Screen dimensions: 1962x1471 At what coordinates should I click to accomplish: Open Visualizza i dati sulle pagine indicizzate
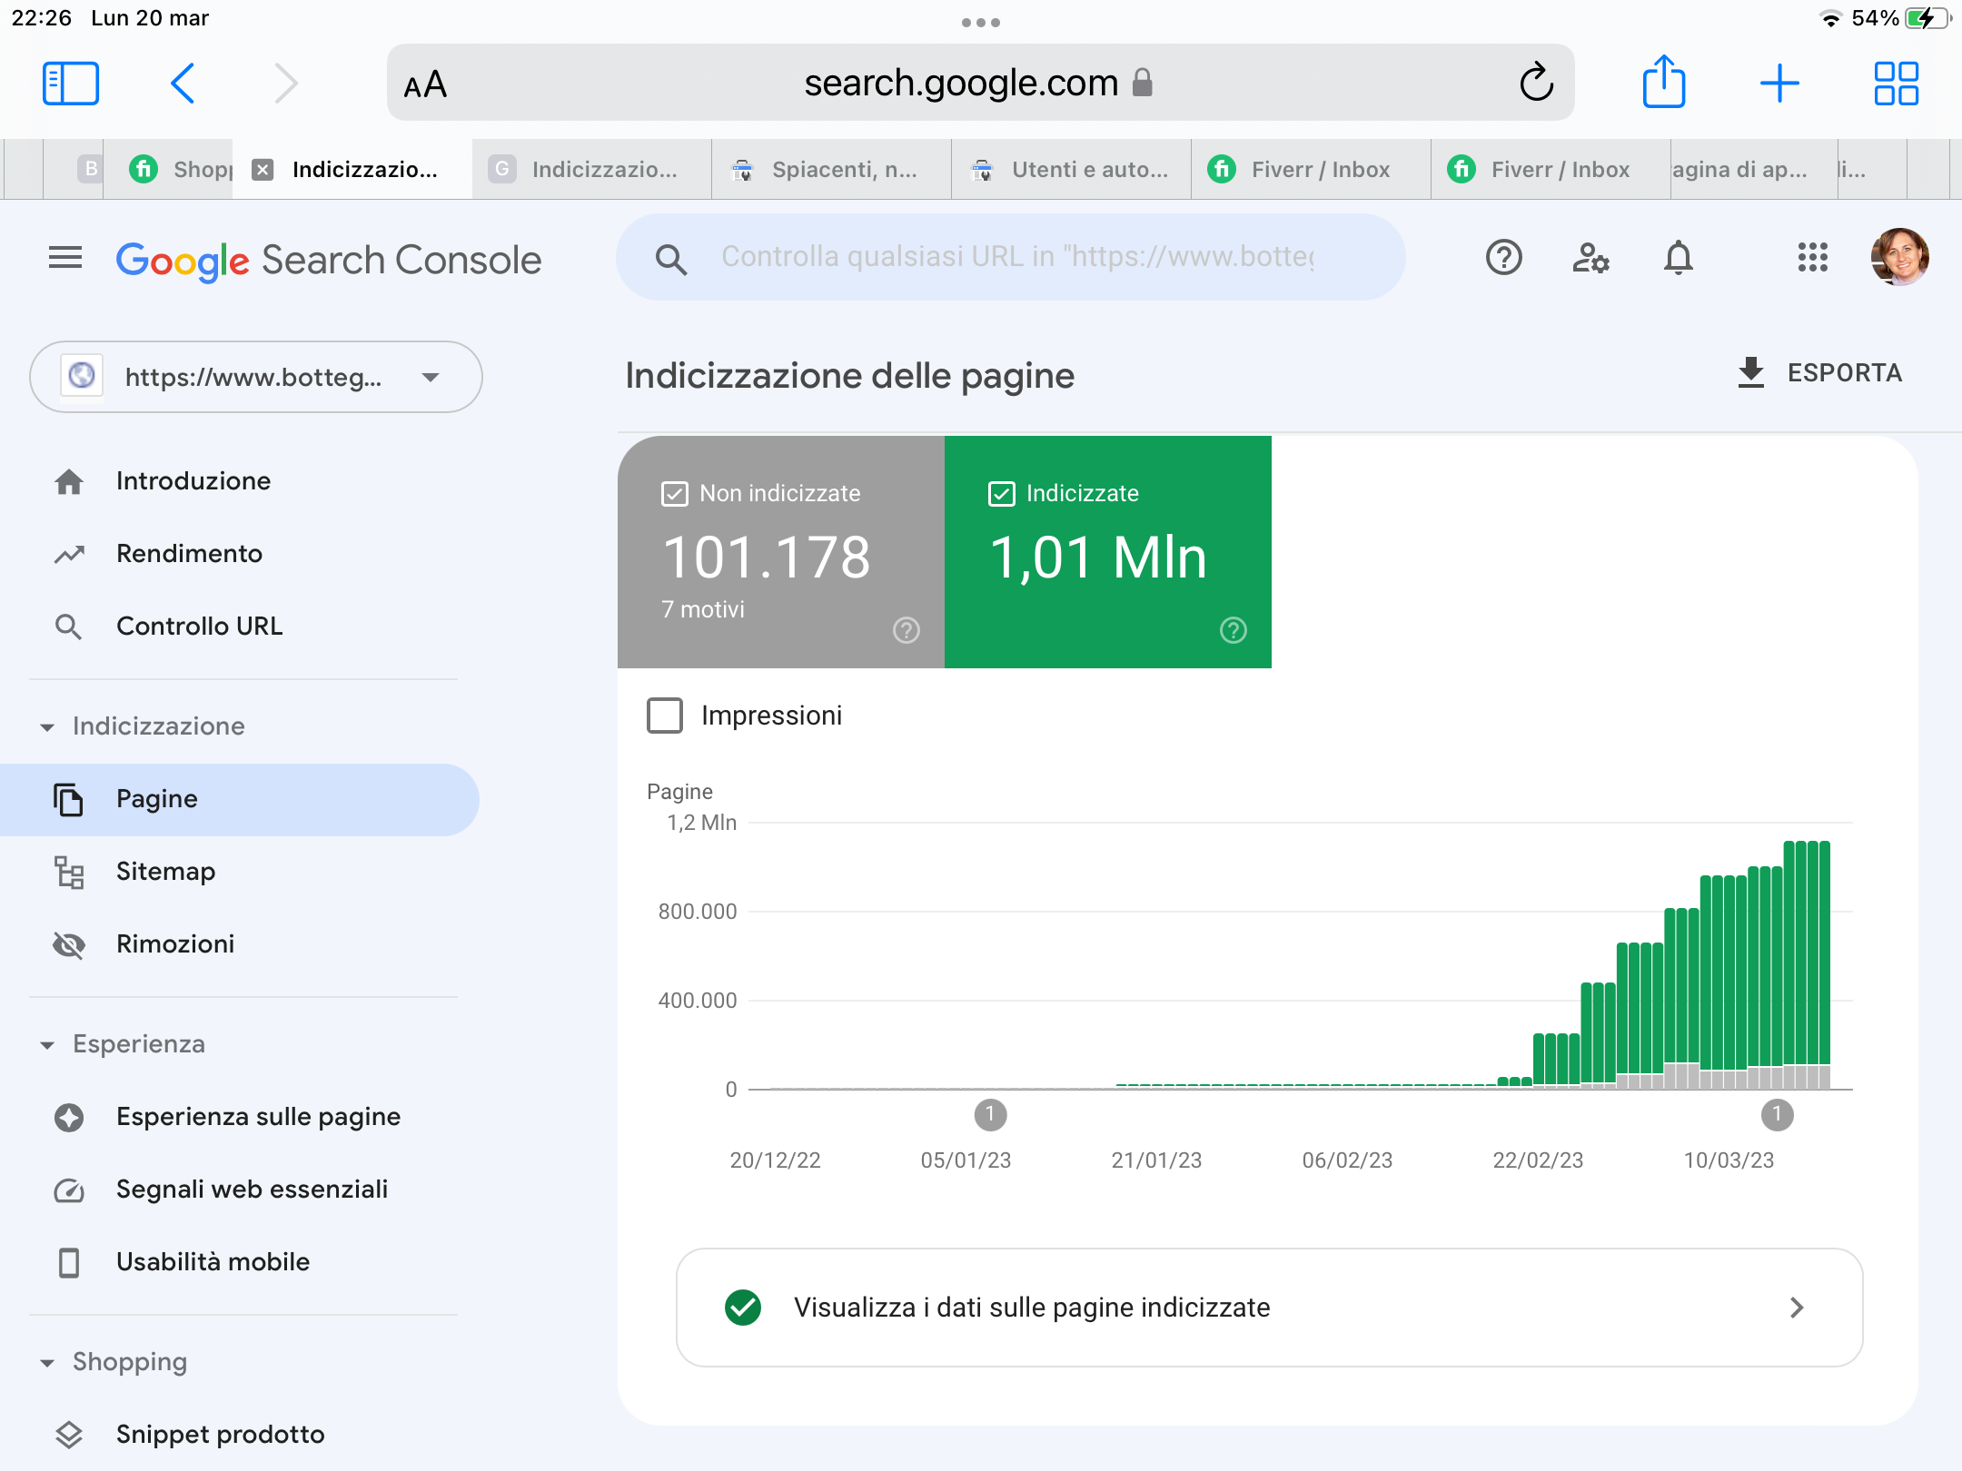click(x=1269, y=1308)
